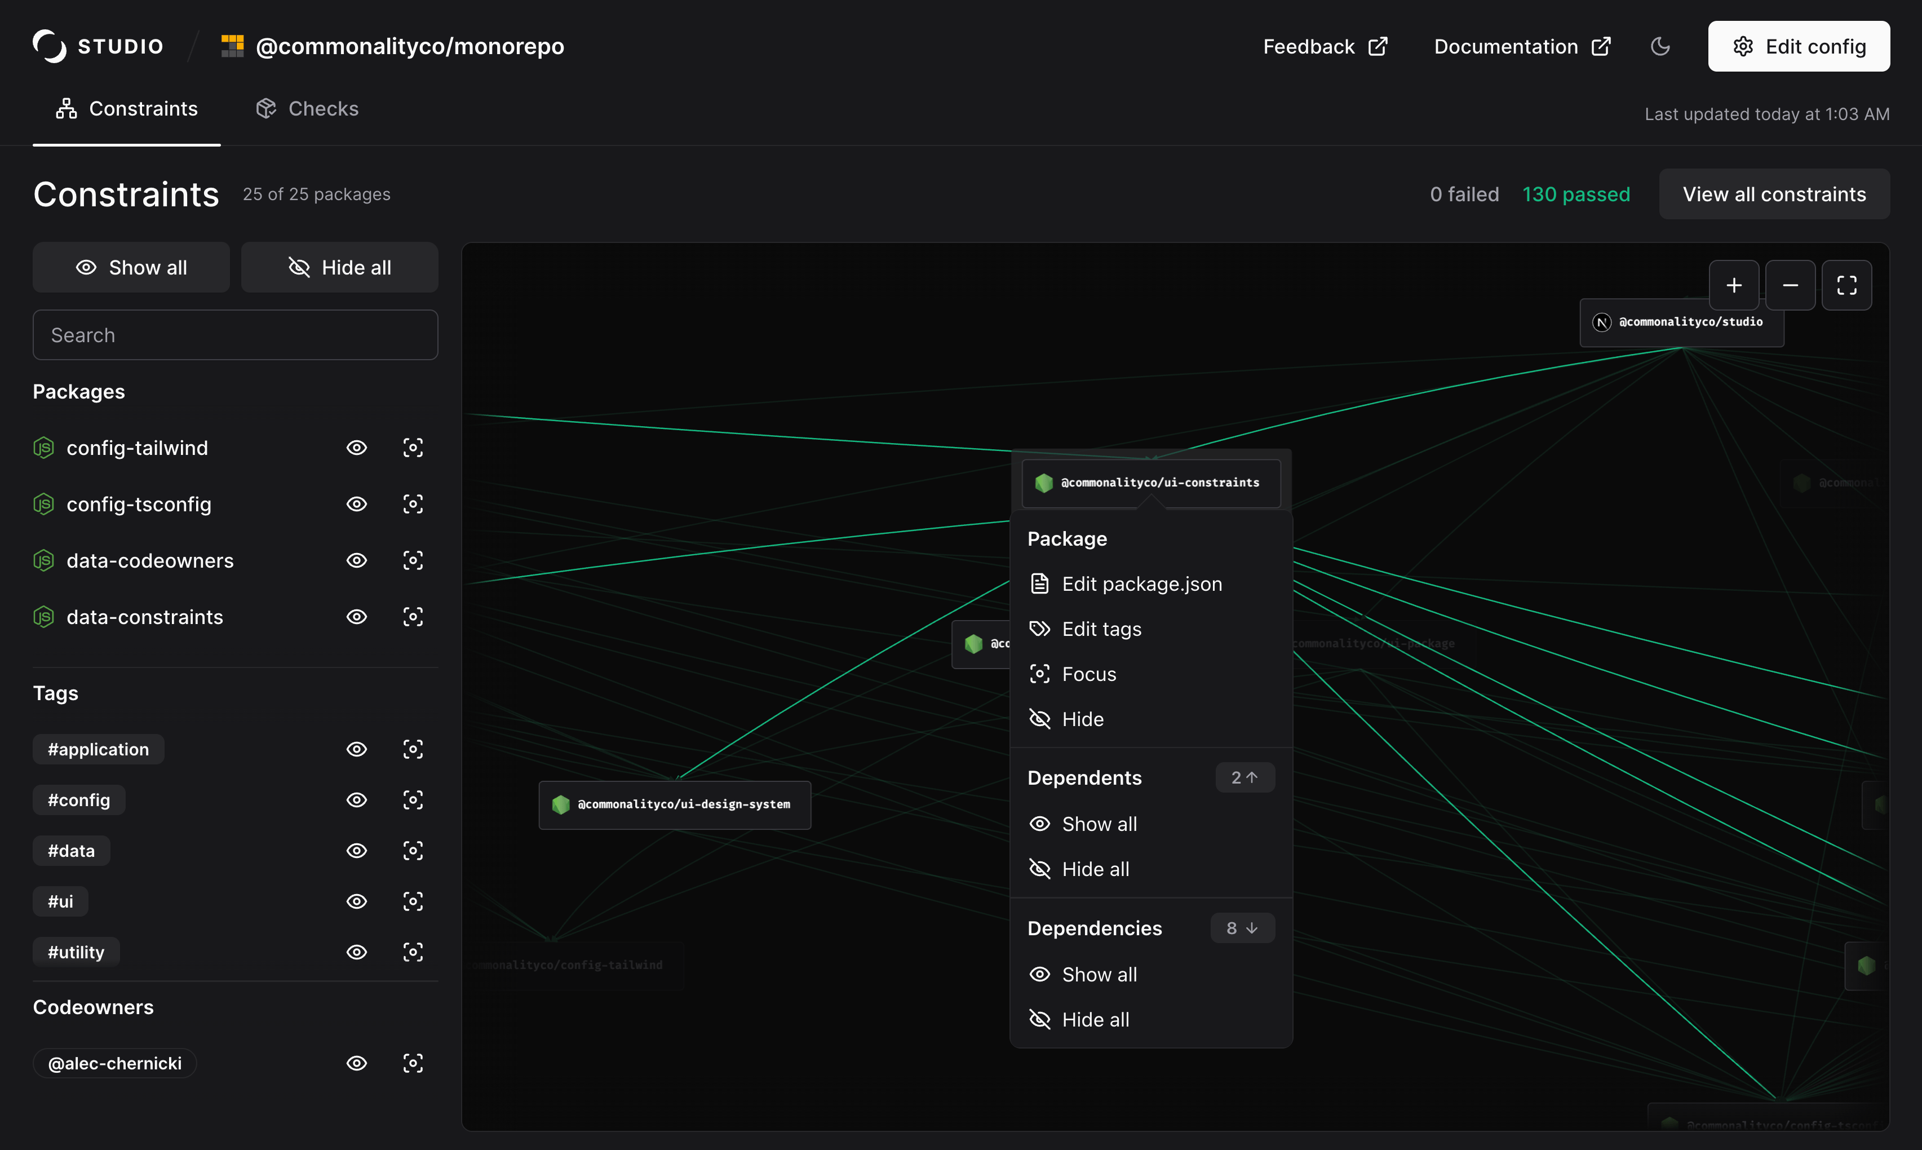
Task: Focus the config-tailwind package via crosshair icon
Action: click(413, 447)
